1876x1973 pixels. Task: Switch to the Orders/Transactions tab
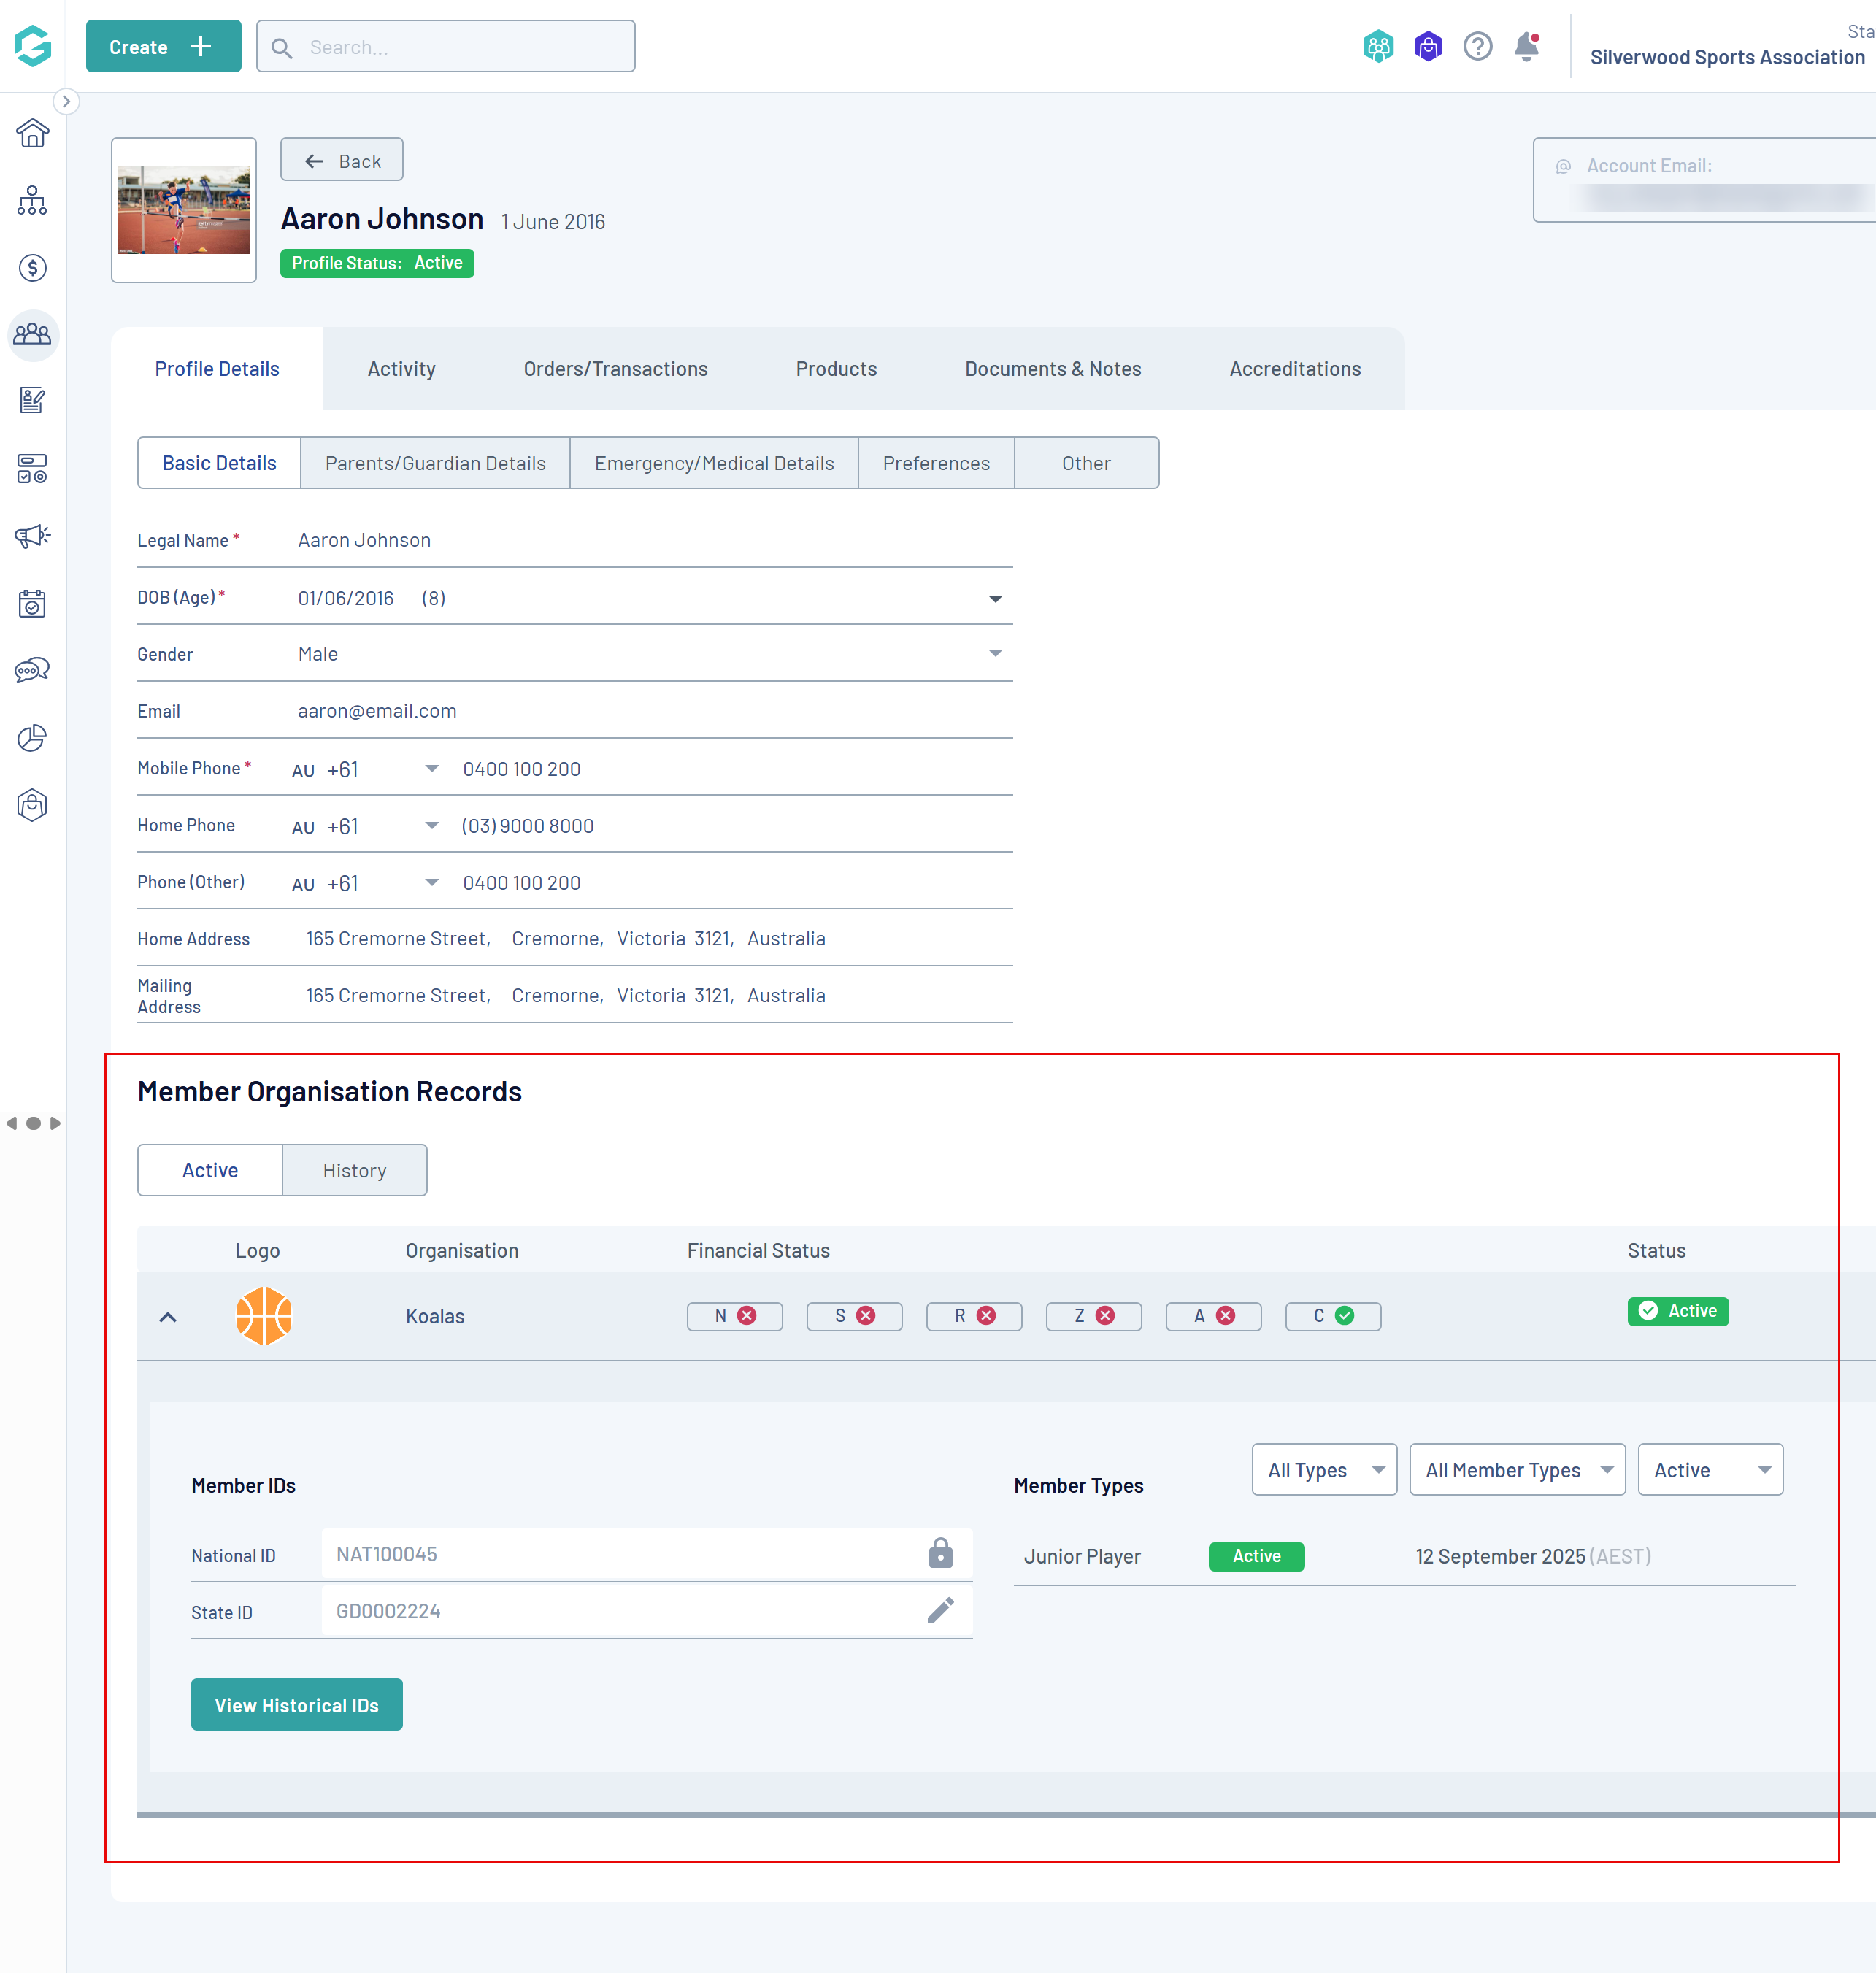[x=615, y=369]
